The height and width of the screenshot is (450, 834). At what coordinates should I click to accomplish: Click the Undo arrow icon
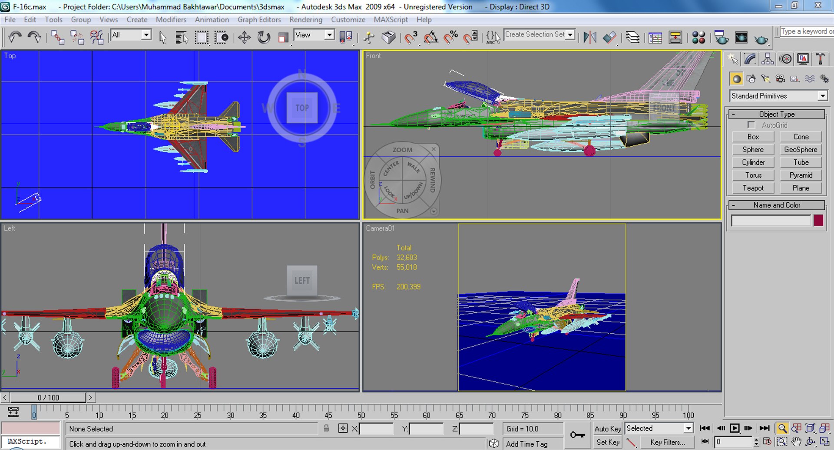click(15, 37)
